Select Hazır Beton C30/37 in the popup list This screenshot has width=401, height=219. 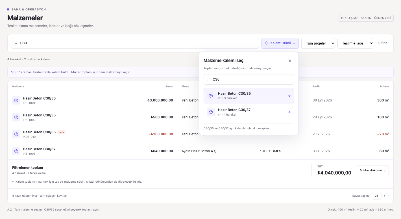249,112
